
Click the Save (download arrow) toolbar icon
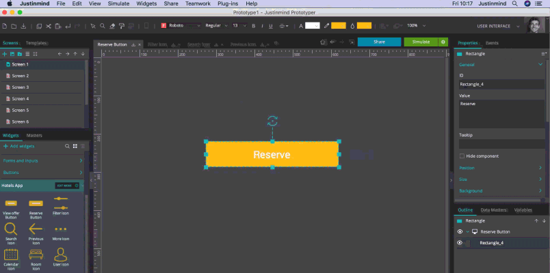click(x=23, y=26)
